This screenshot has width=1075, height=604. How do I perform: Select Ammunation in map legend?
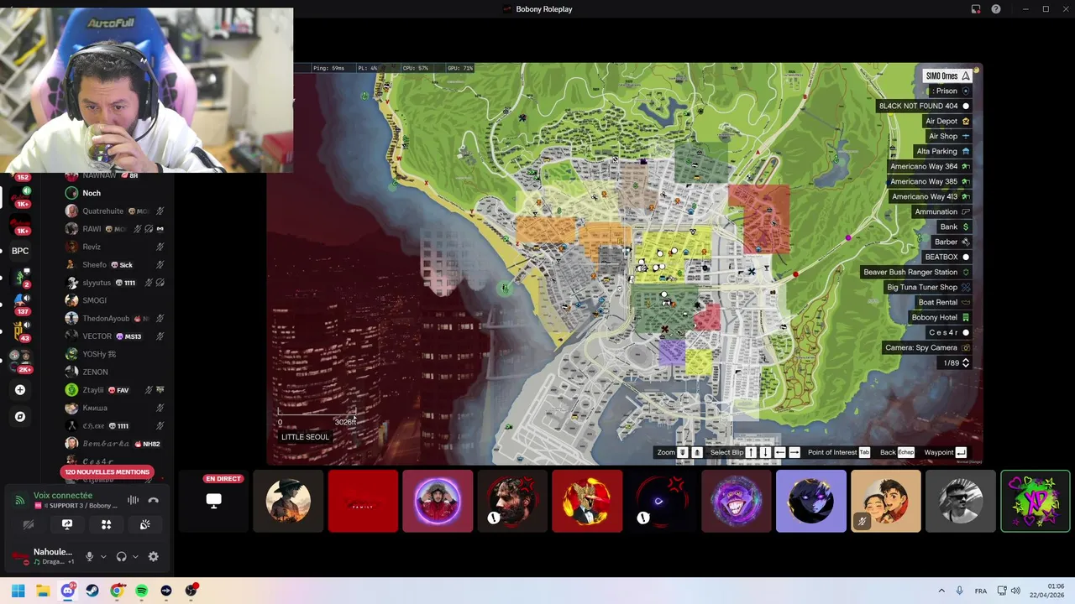942,211
